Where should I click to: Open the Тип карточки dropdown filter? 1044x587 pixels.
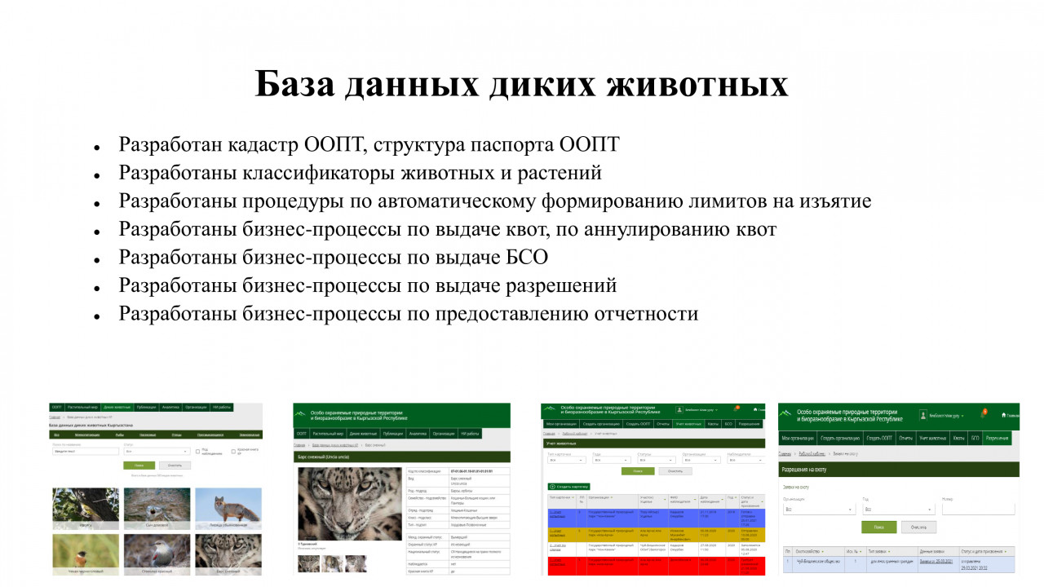coord(565,460)
